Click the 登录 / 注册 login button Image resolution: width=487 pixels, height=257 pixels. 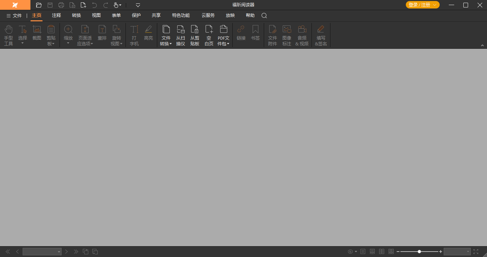423,5
